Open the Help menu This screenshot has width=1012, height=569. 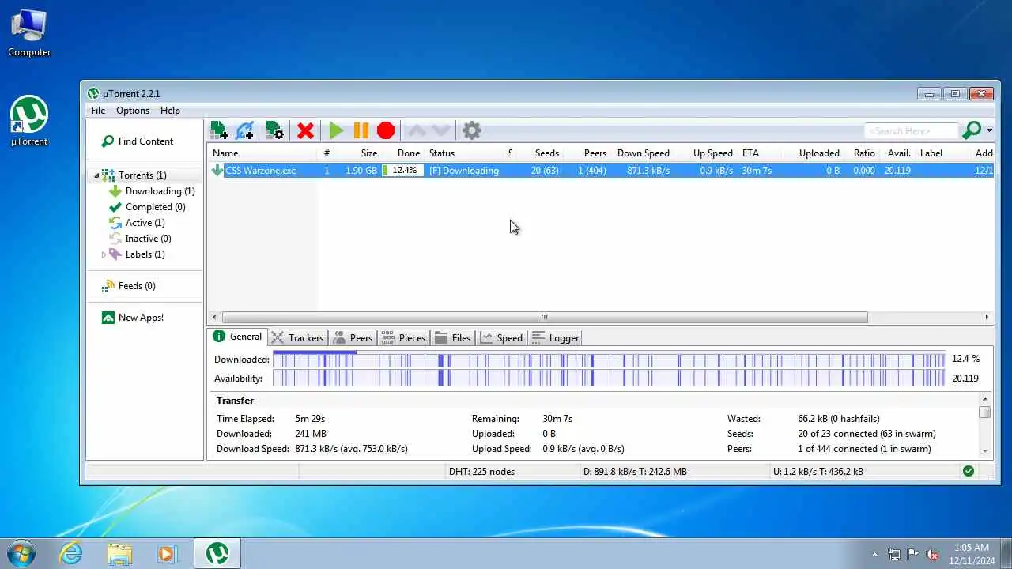click(170, 111)
